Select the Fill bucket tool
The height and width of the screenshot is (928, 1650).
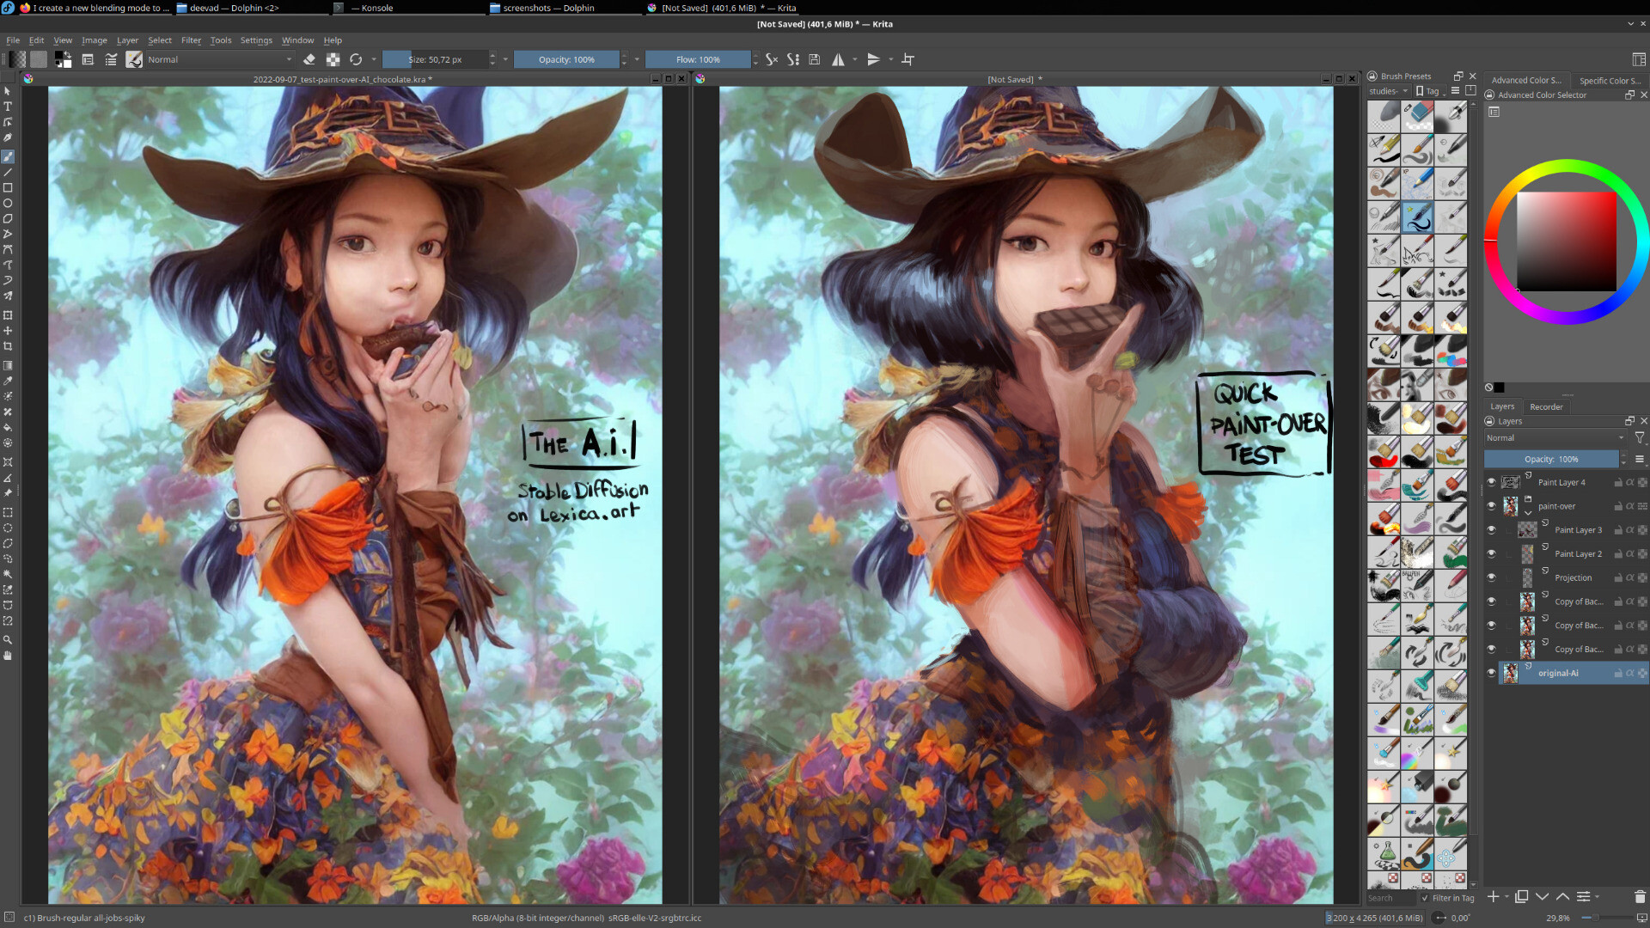(8, 427)
